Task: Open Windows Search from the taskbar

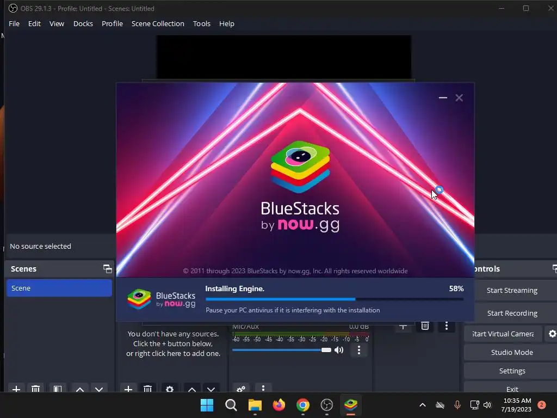Action: pyautogui.click(x=231, y=405)
